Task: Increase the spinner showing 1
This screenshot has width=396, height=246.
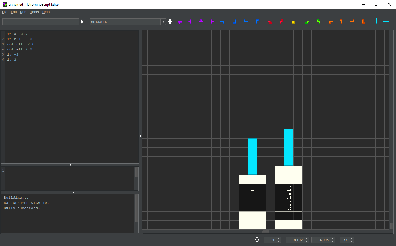Action: click(x=278, y=239)
